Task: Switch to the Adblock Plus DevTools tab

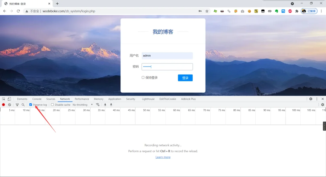Action: (188, 99)
